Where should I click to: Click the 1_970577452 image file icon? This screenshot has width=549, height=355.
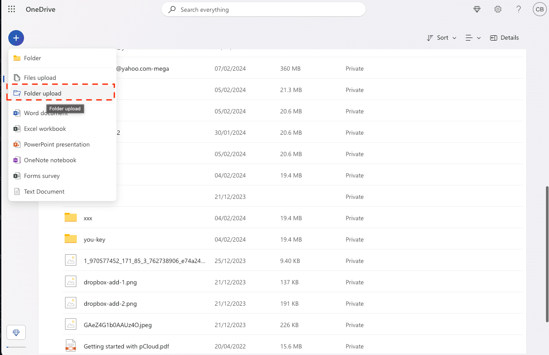(71, 260)
